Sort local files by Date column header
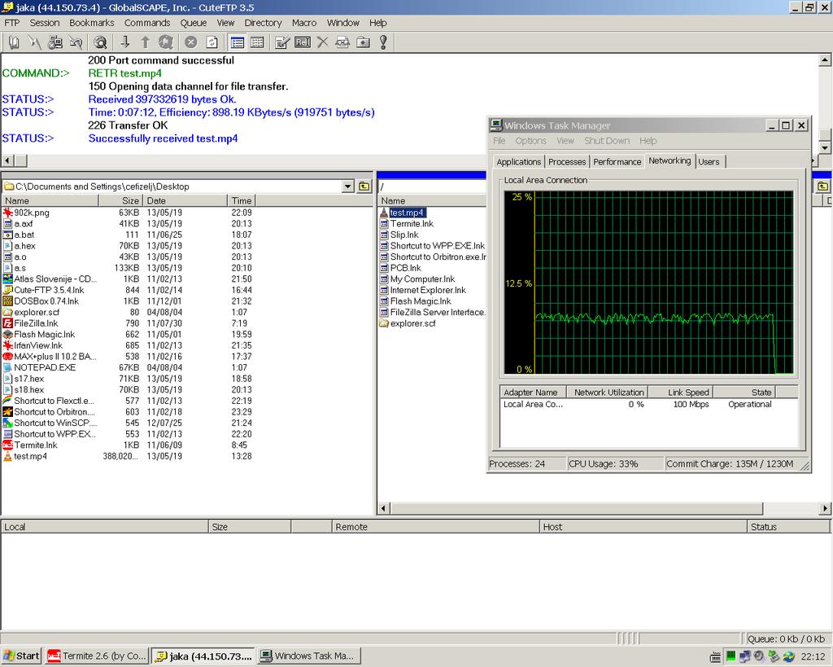This screenshot has width=833, height=667. 185,200
